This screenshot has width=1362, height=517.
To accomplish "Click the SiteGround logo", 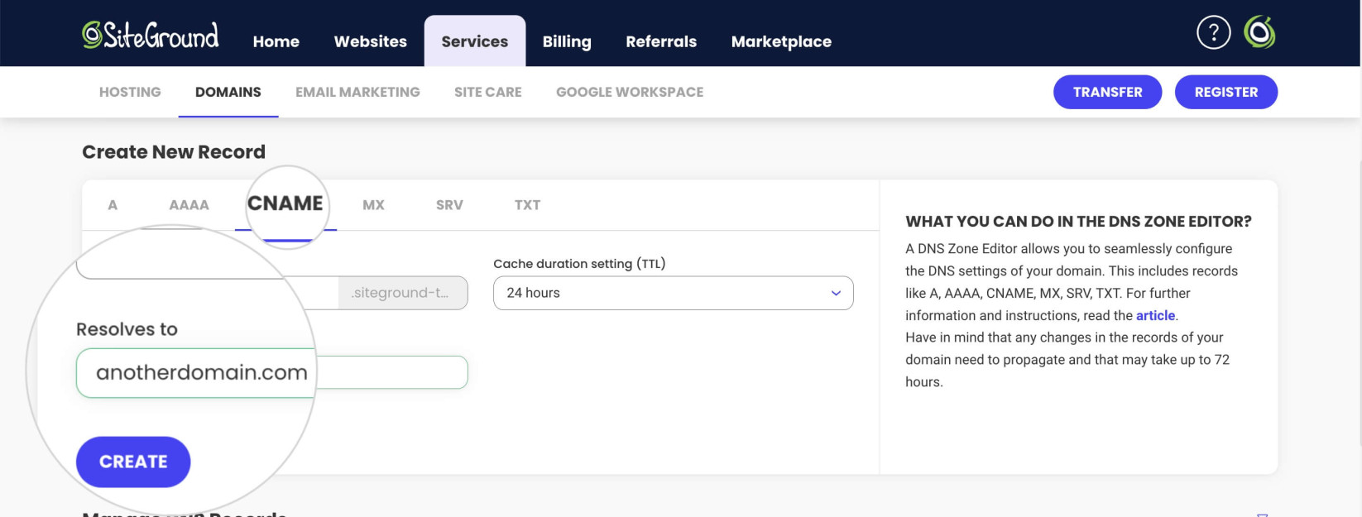I will (x=151, y=35).
